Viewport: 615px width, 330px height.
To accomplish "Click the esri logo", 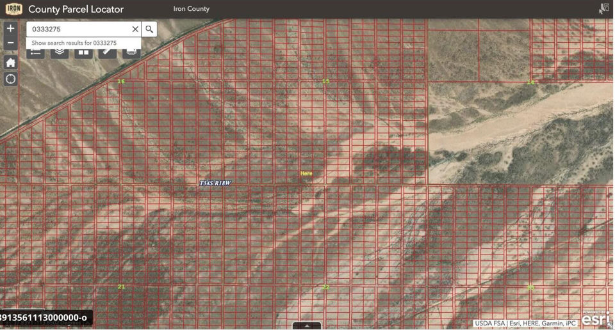I will [x=594, y=319].
